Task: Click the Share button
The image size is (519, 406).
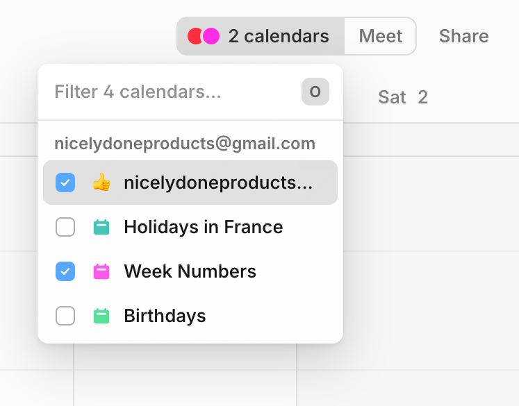Action: point(463,36)
